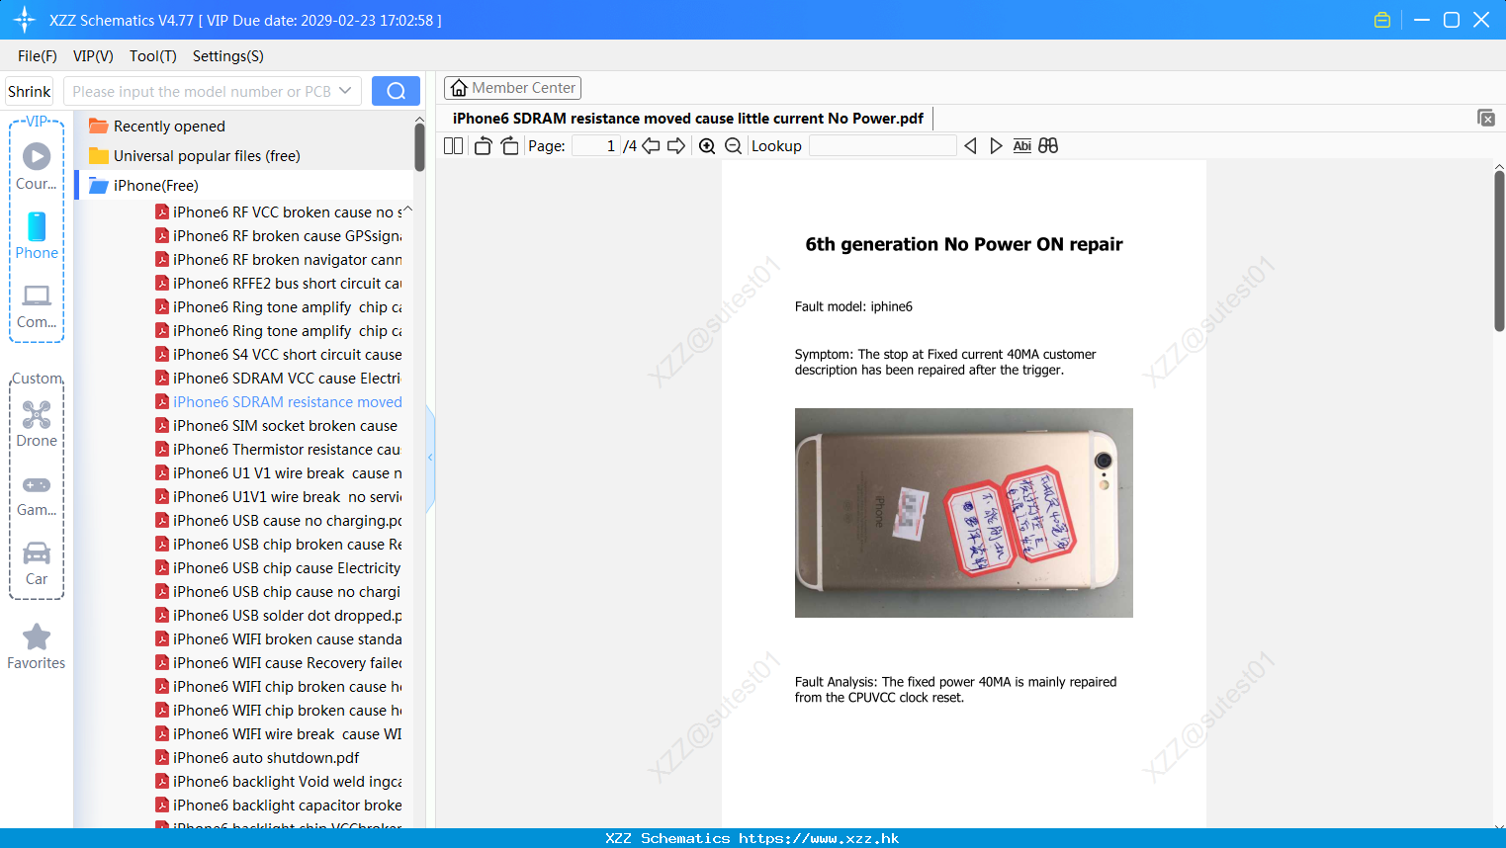
Task: Click the XZZ Schematics logo icon
Action: [25, 20]
